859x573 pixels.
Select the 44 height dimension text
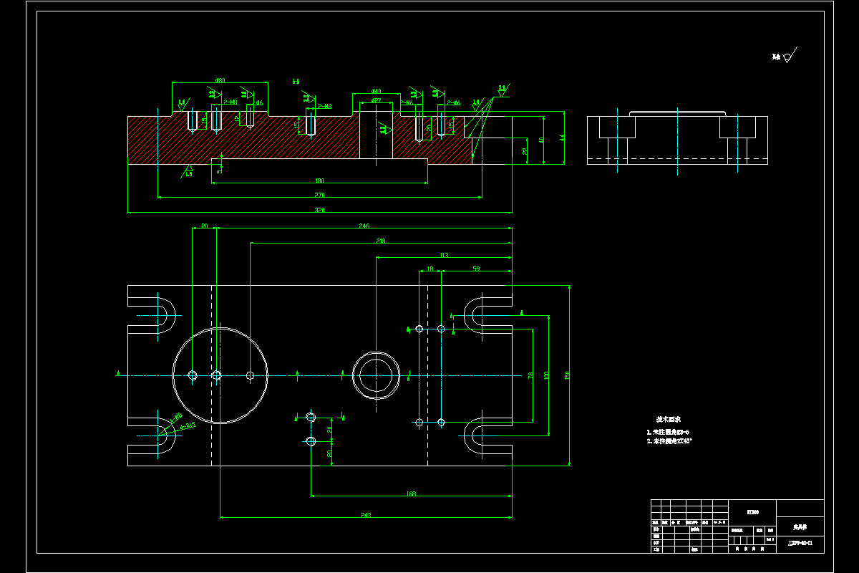(562, 138)
